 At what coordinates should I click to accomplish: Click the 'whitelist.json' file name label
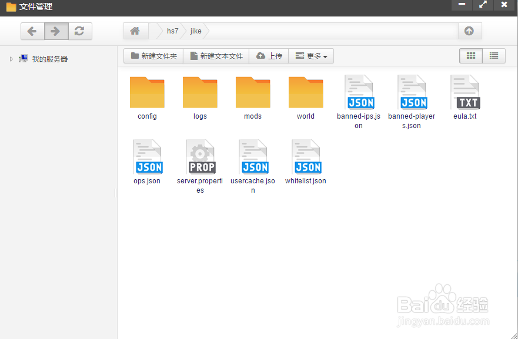click(x=306, y=181)
